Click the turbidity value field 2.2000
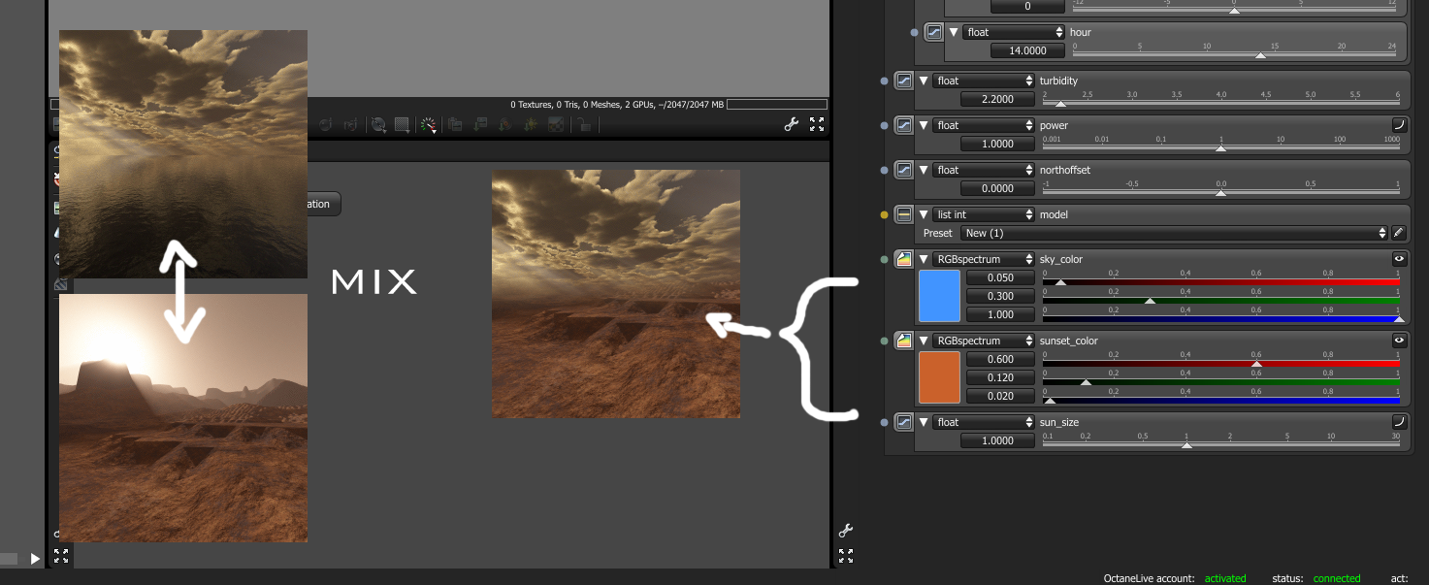 (997, 99)
